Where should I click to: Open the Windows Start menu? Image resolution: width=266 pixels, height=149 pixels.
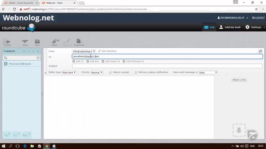(x=4, y=146)
